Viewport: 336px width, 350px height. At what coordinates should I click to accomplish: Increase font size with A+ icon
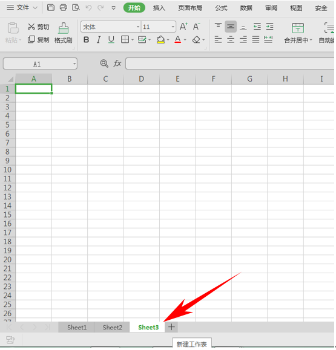(x=183, y=27)
